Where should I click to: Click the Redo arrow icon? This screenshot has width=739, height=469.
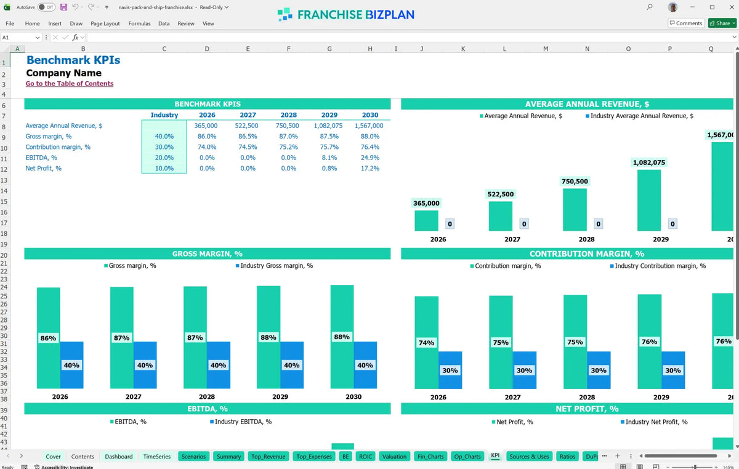point(91,7)
